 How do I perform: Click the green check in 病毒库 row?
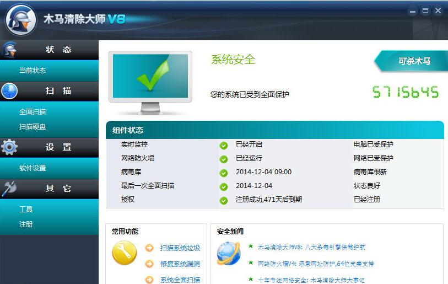224,173
